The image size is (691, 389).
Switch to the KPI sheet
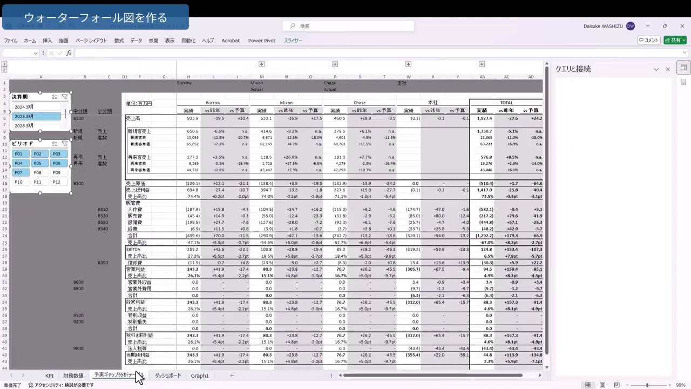(x=49, y=375)
